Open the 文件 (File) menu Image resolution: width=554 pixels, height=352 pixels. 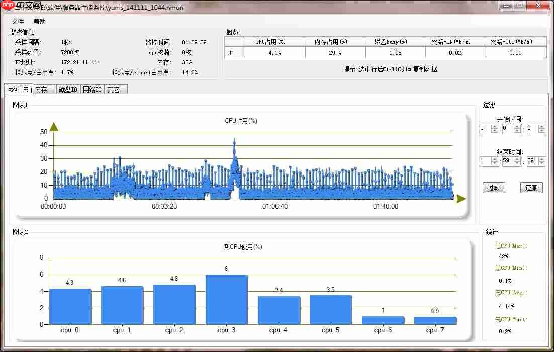[18, 21]
